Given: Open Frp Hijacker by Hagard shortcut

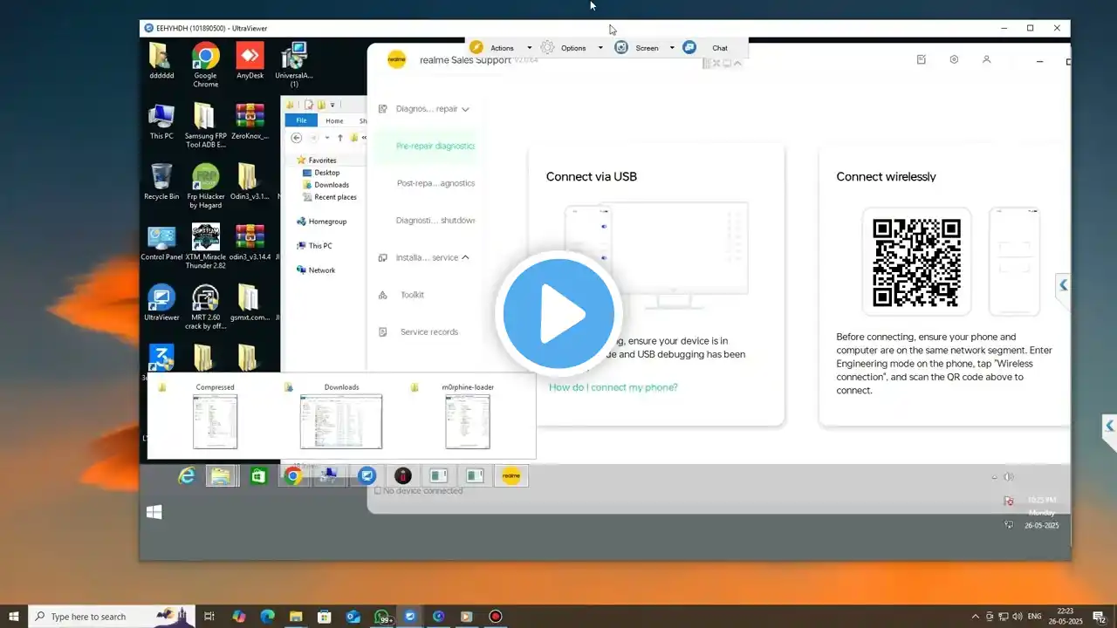Looking at the screenshot, I should tap(206, 187).
